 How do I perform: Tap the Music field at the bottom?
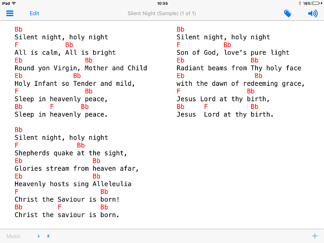(13, 236)
